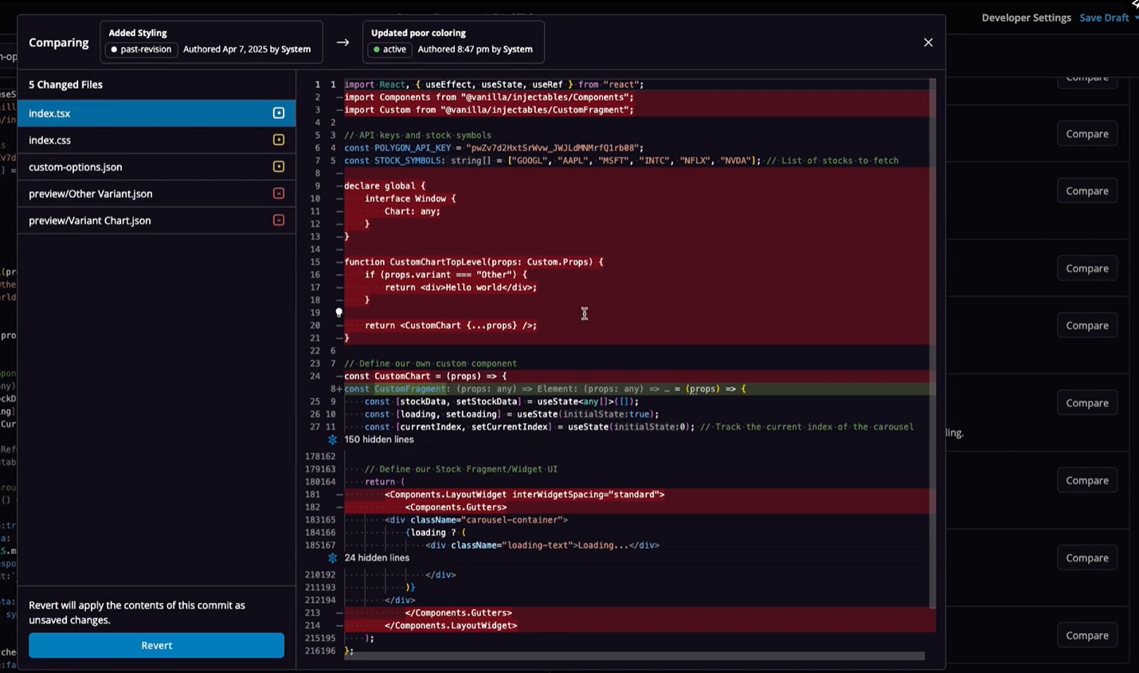1139x673 pixels.
Task: Click the active status badge
Action: (389, 49)
